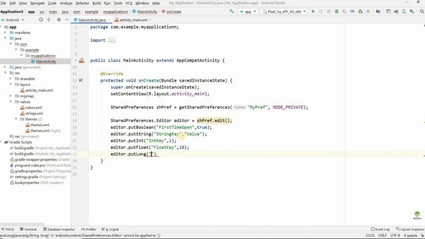Collapse the themes folder

pos(16,119)
